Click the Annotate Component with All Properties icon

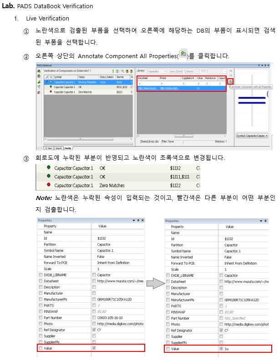[230, 82]
